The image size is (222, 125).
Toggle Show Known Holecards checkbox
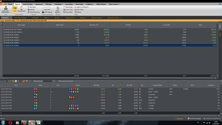click(57, 81)
